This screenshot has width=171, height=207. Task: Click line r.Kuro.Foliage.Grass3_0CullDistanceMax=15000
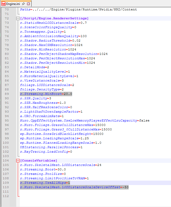[x=66, y=130]
